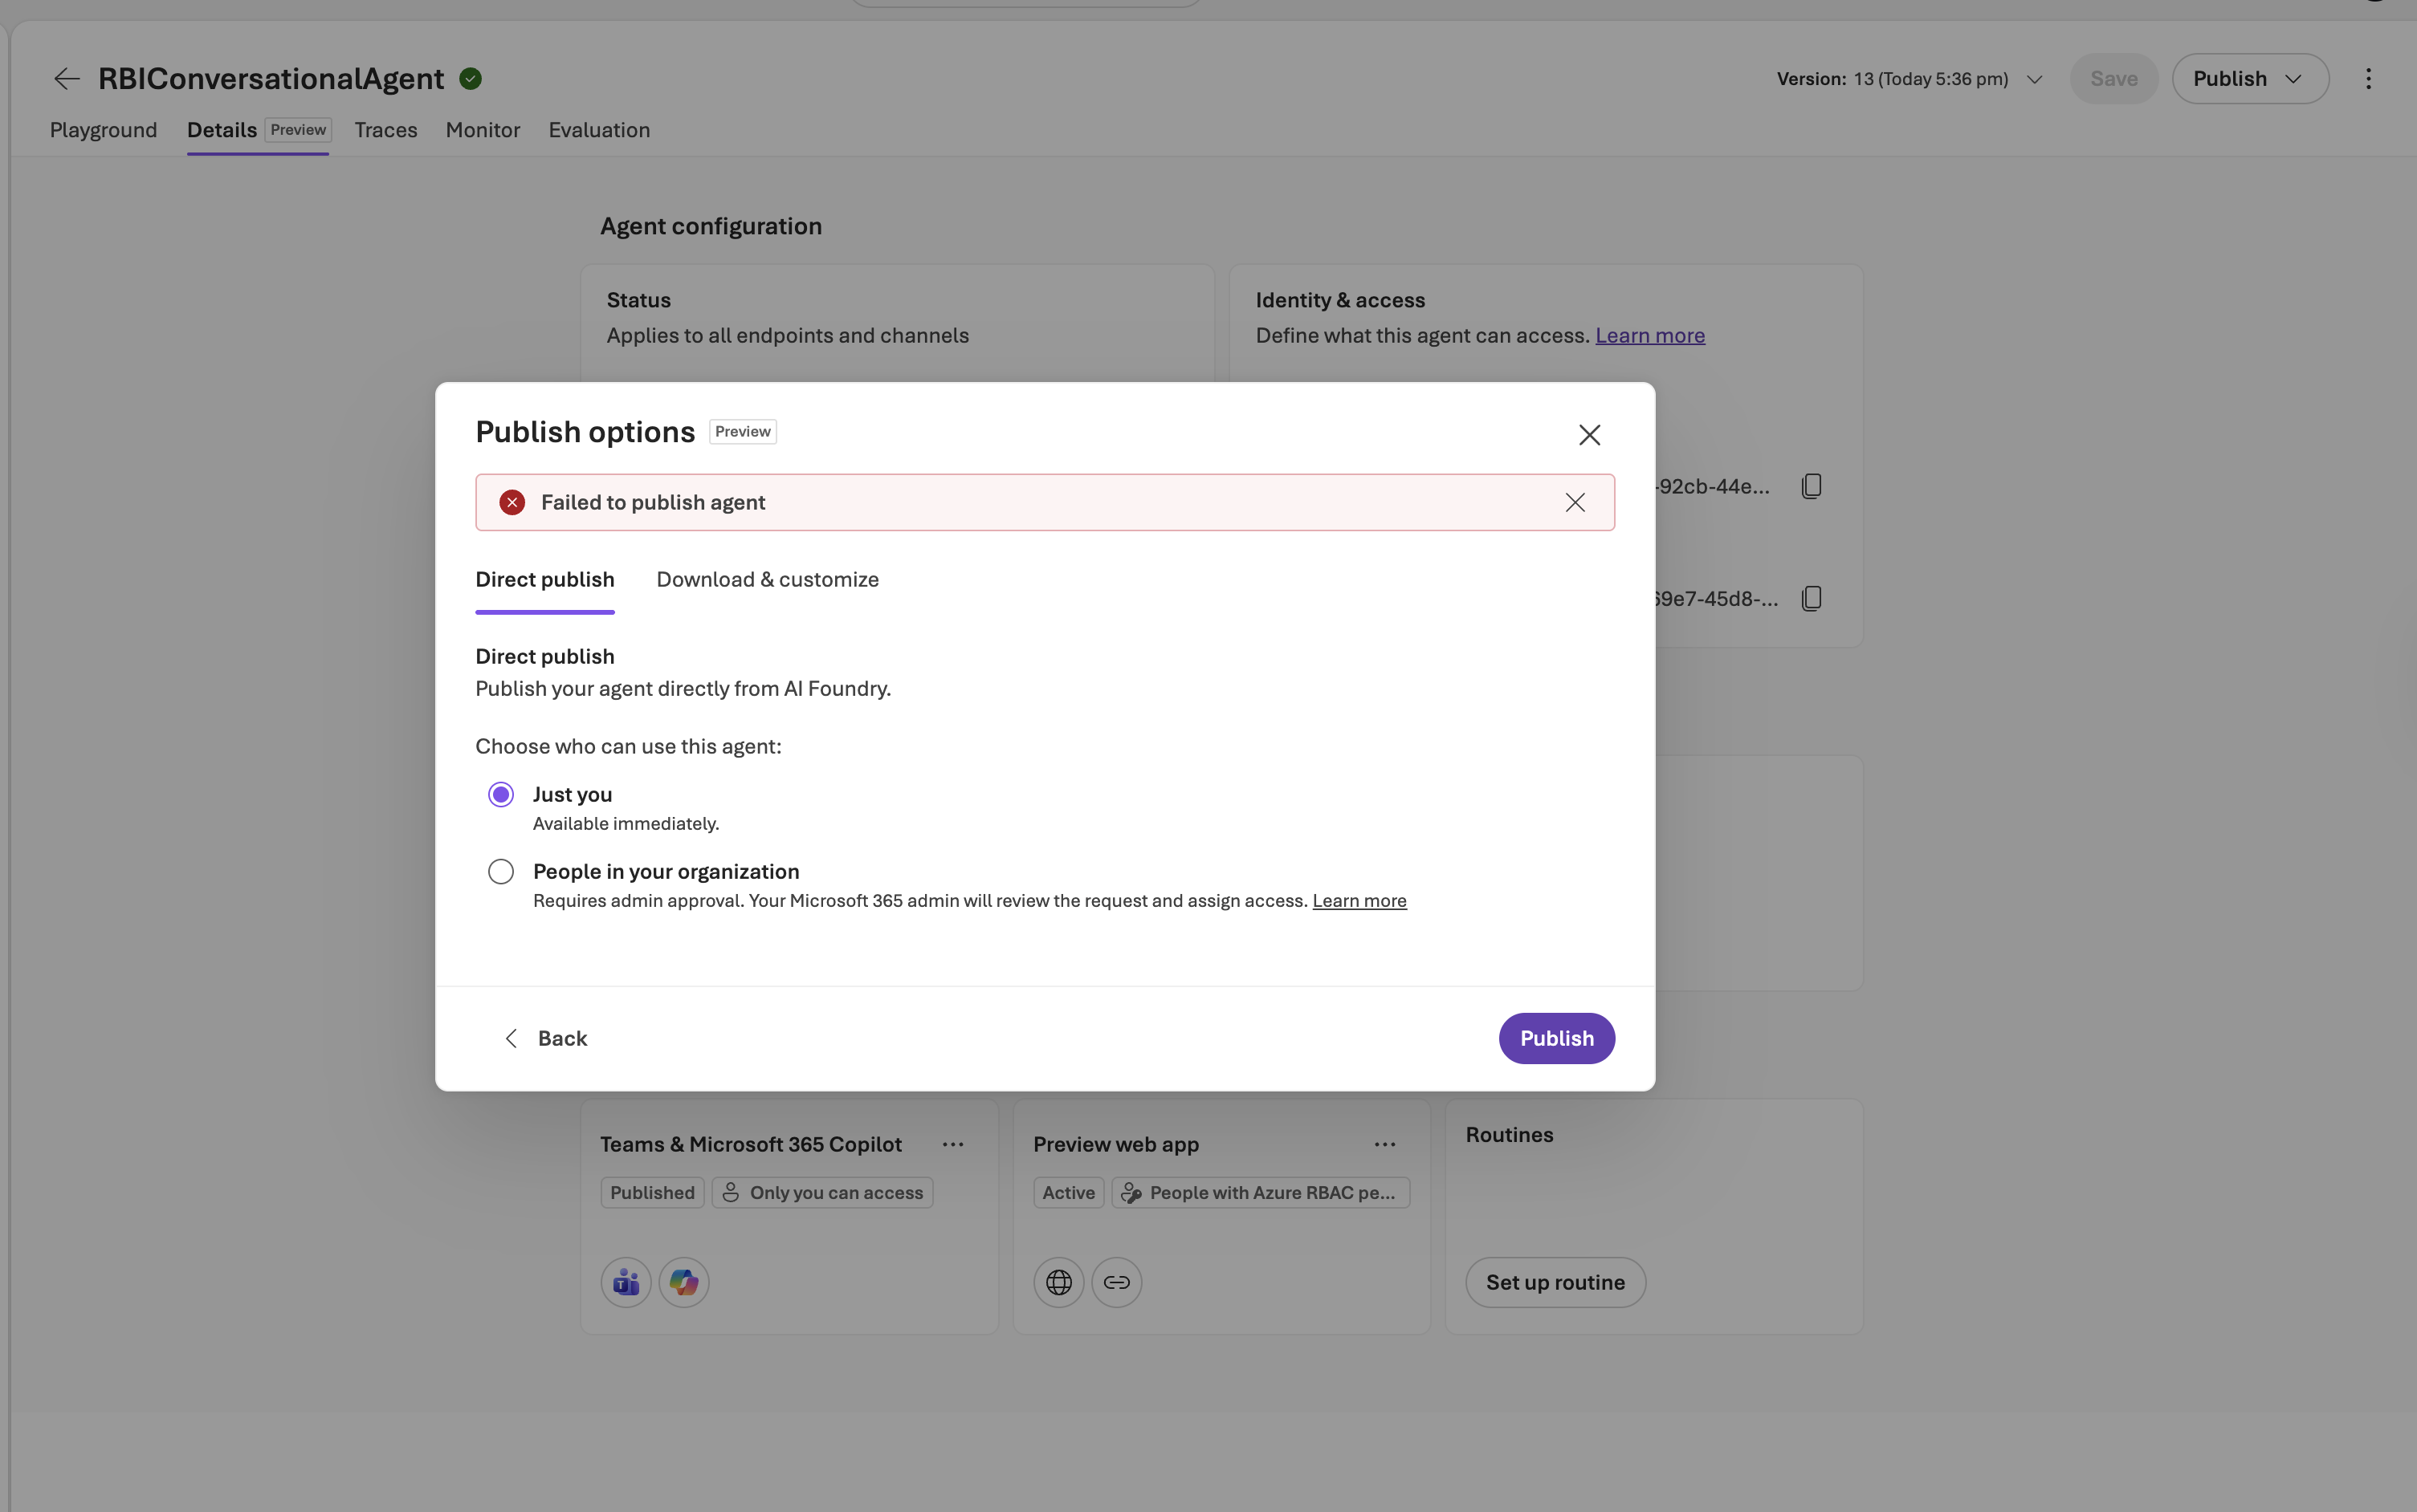Open the top Publish dropdown button
This screenshot has height=1512, width=2417.
(2250, 79)
